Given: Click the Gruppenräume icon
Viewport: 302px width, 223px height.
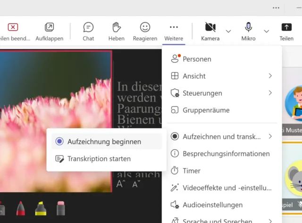Looking at the screenshot, I should pyautogui.click(x=175, y=110).
